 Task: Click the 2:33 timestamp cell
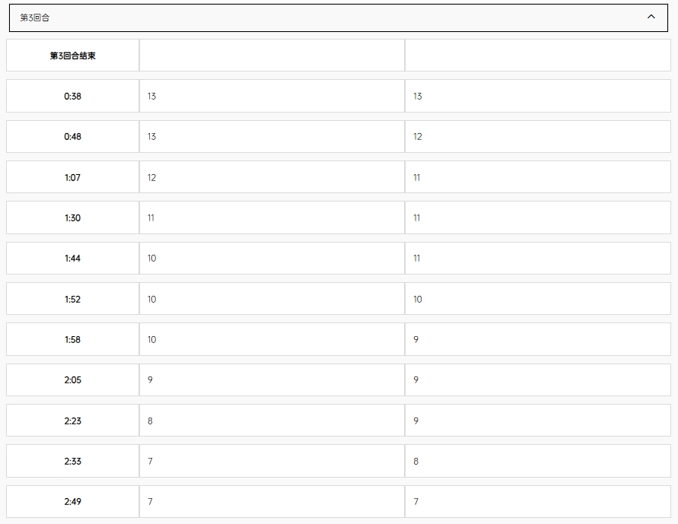pyautogui.click(x=72, y=461)
